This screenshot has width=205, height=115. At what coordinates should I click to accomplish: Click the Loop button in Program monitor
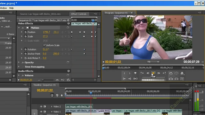[x=171, y=73]
